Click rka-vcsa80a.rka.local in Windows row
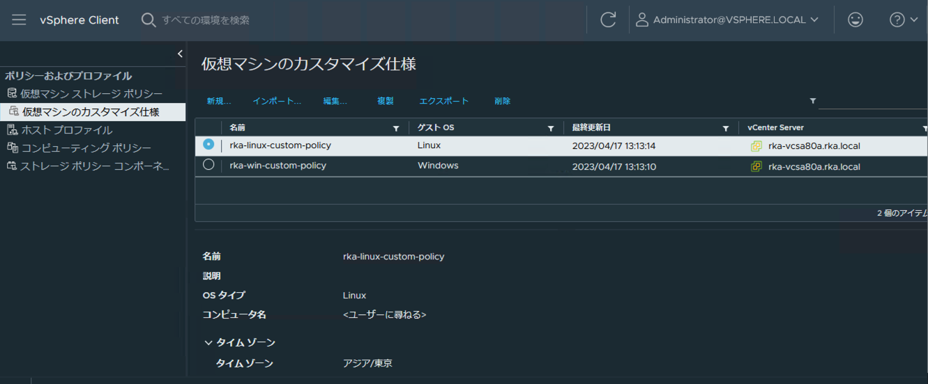 point(814,167)
